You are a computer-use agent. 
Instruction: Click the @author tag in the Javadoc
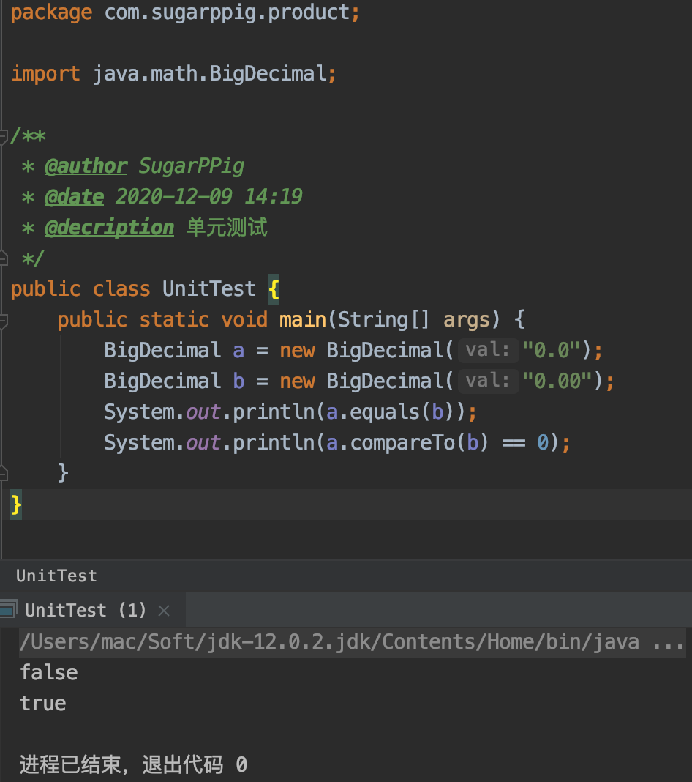tap(86, 166)
